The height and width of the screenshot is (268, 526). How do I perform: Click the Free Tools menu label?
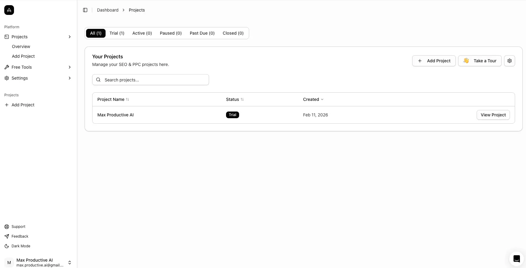coord(22,67)
